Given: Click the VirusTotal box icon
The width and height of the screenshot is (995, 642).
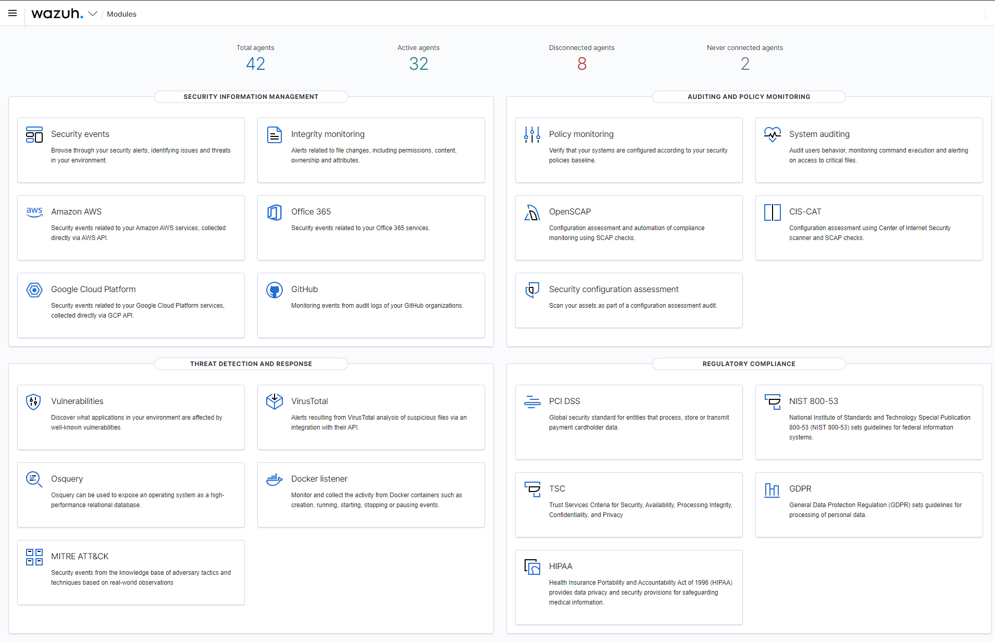Looking at the screenshot, I should tap(275, 401).
